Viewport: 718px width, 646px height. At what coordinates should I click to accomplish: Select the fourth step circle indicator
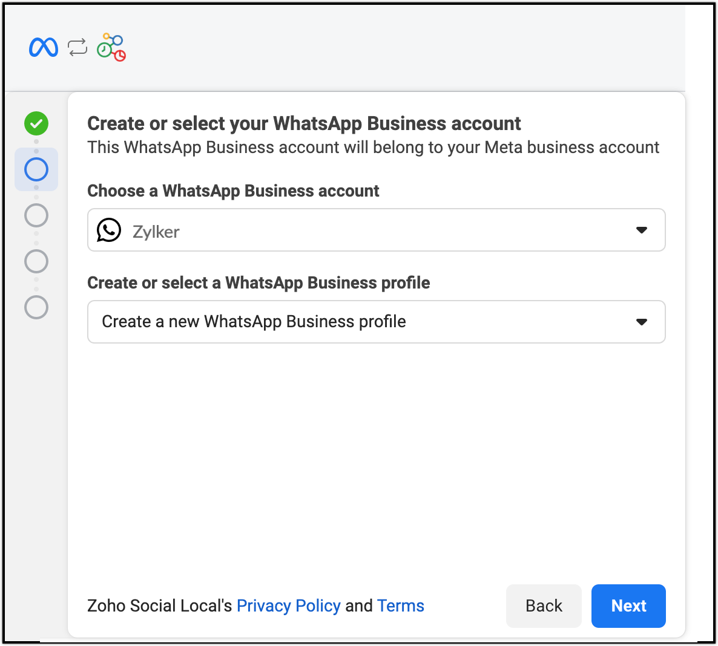(x=36, y=261)
